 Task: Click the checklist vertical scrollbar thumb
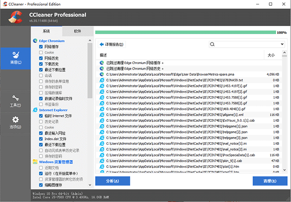tap(90, 70)
